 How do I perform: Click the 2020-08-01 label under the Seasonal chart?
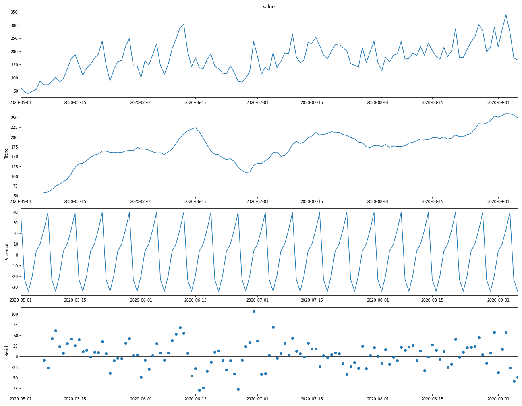(x=378, y=300)
